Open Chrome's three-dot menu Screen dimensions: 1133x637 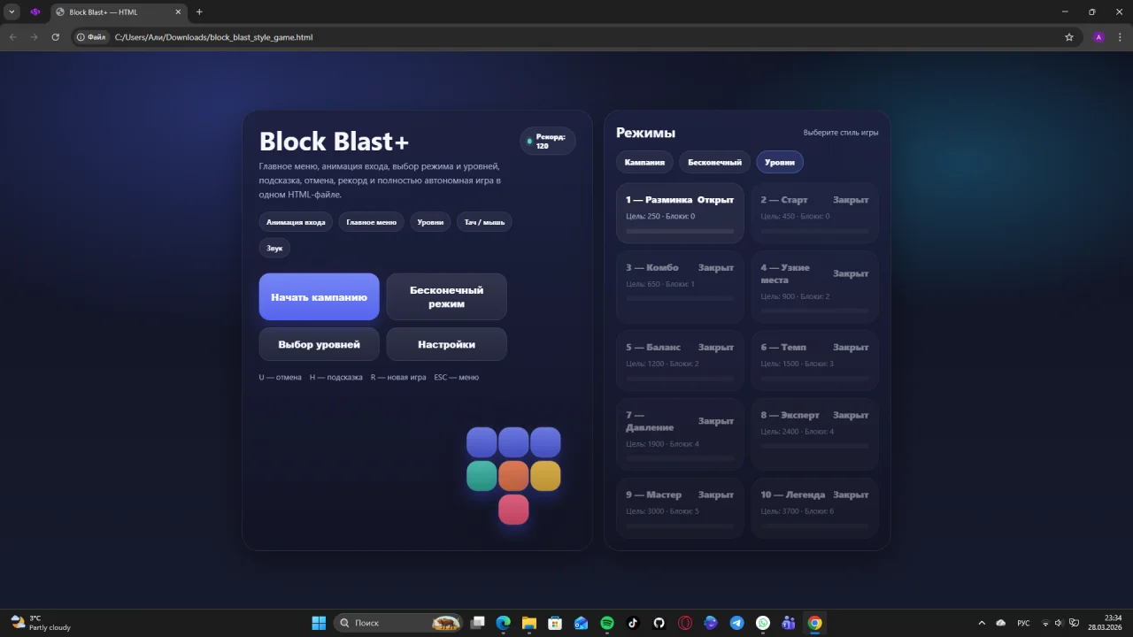pos(1121,37)
